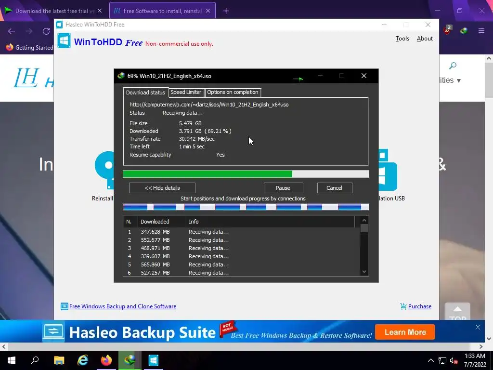Switch to the Download latest free trial tab
The image size is (493, 370).
53,11
